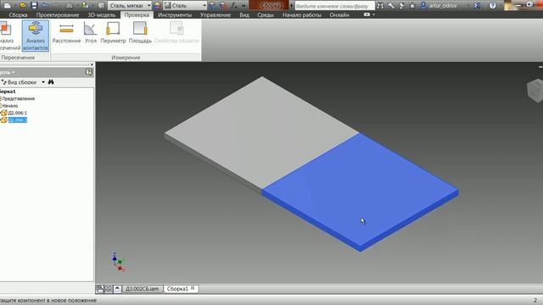Click the color wheel appearance icon
Screen dimensions: 543x305
[x=157, y=6]
